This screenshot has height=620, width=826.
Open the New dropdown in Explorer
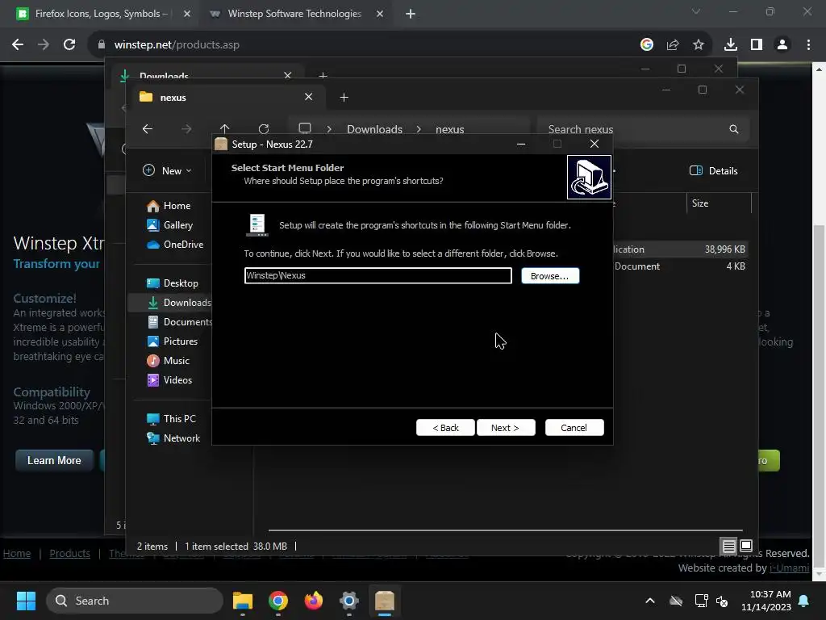pyautogui.click(x=167, y=171)
